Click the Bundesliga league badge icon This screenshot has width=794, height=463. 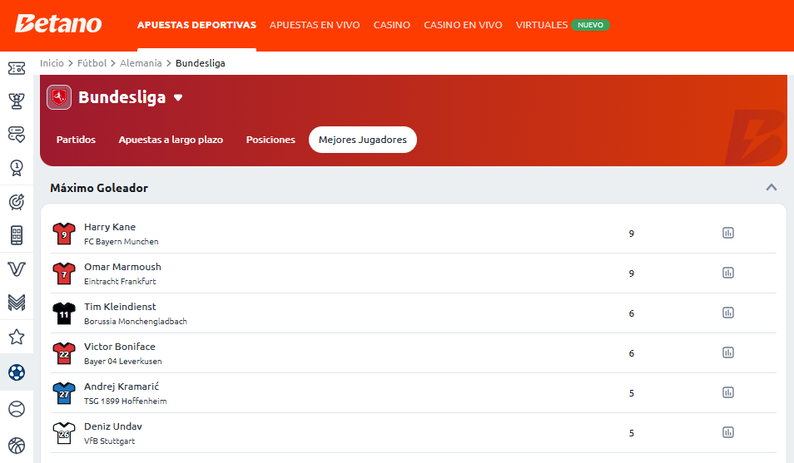59,97
